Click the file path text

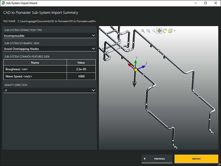click(57, 21)
